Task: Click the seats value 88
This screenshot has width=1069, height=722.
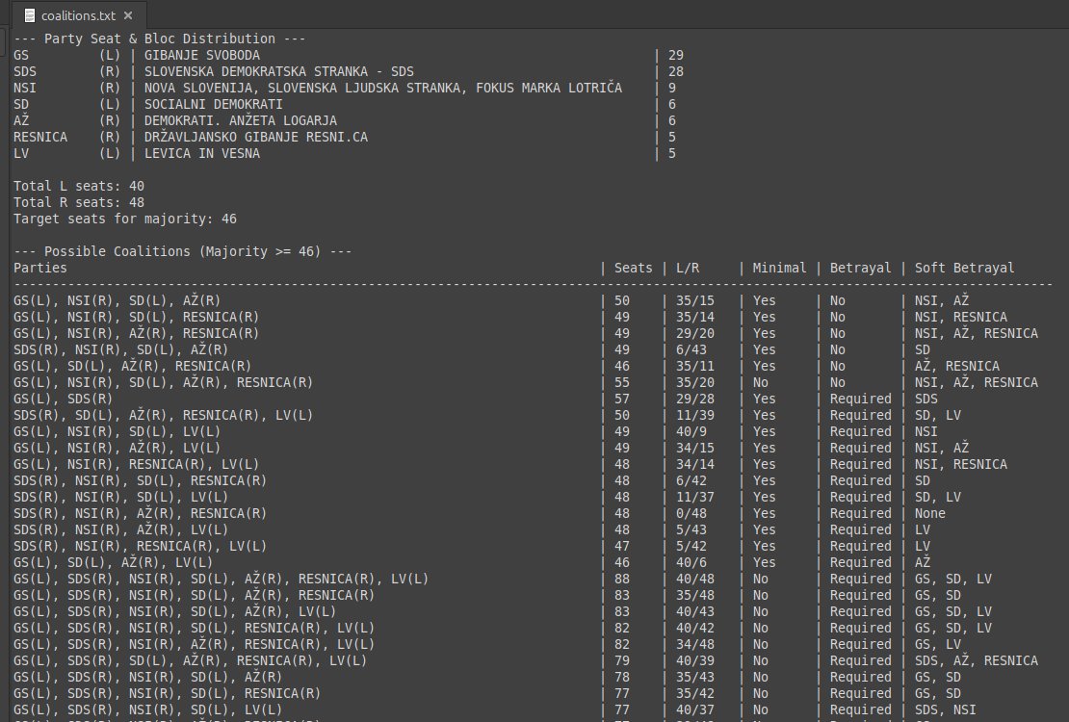Action: (x=622, y=579)
